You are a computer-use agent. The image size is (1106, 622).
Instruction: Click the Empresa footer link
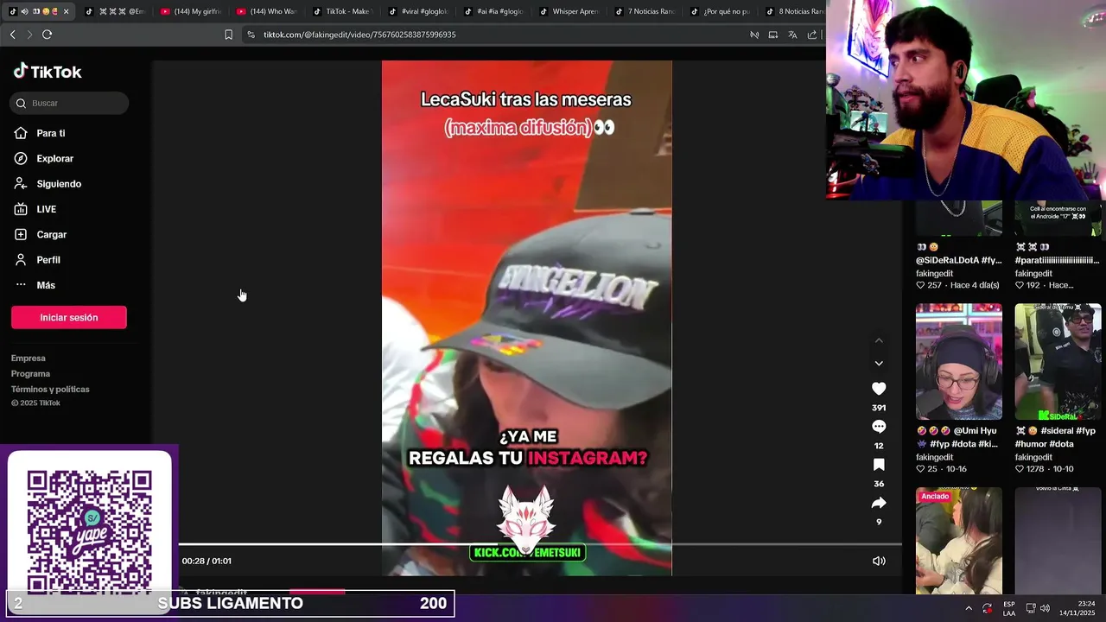29,358
